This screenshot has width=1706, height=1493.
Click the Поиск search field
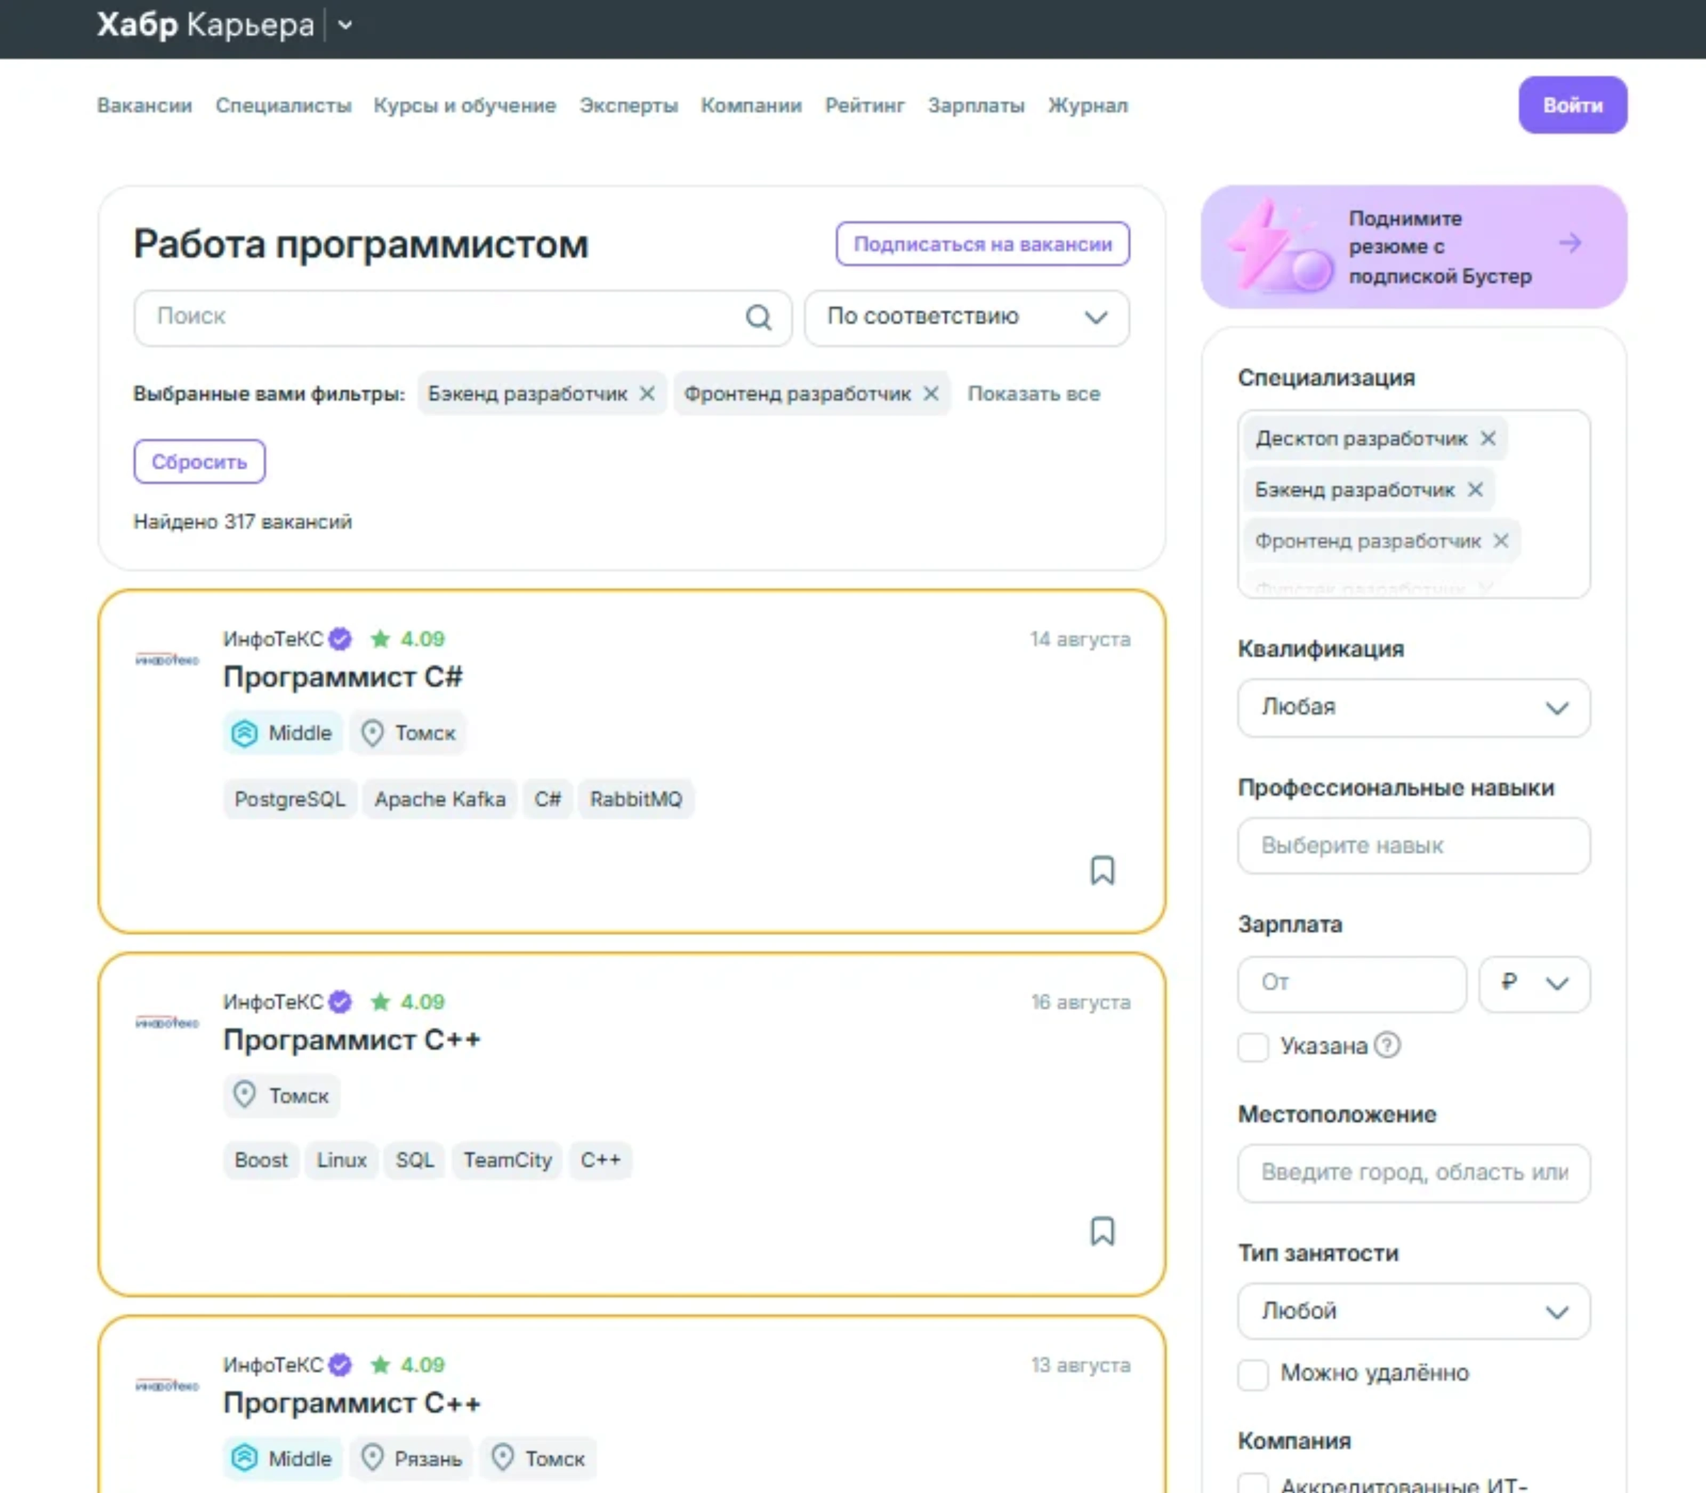[x=462, y=317]
